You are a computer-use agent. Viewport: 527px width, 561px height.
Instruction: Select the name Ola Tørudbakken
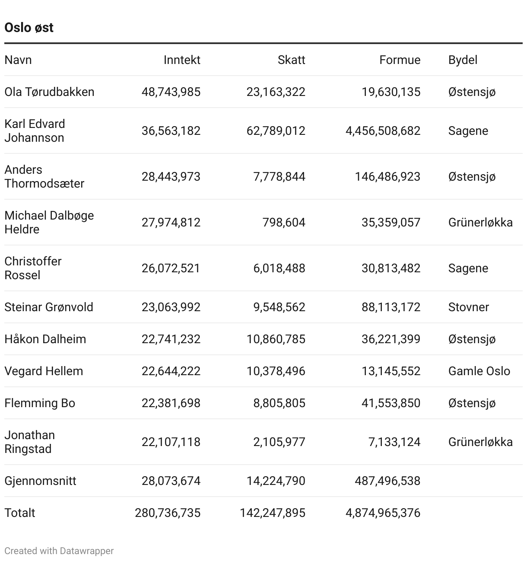(x=49, y=92)
